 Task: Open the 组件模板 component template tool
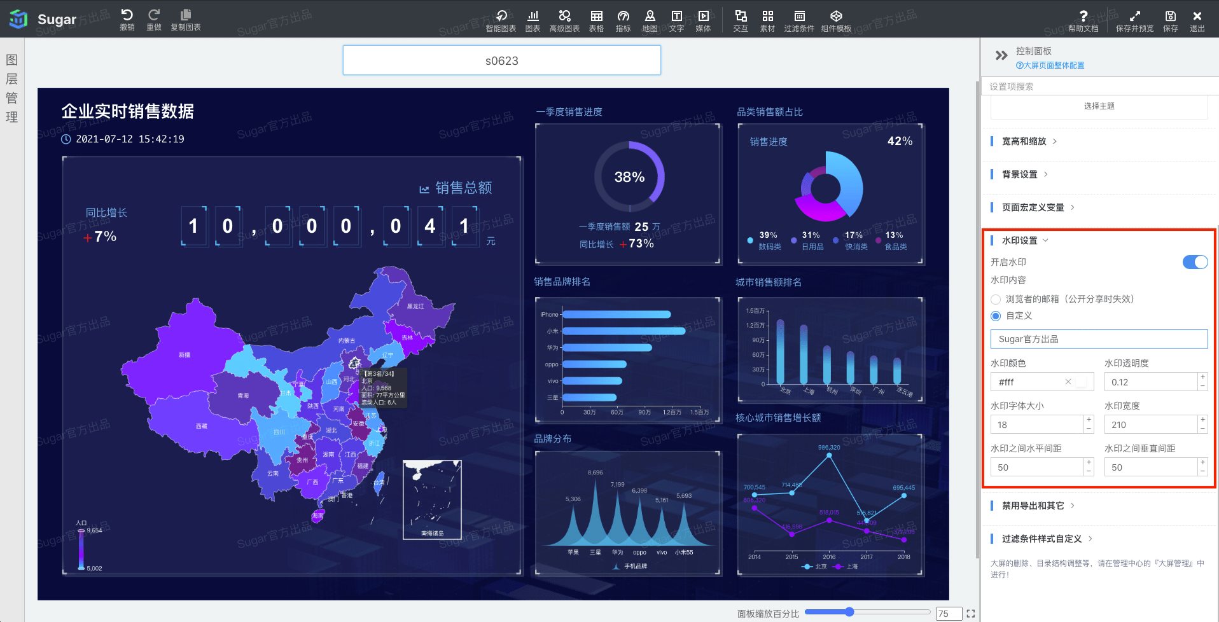(x=836, y=20)
